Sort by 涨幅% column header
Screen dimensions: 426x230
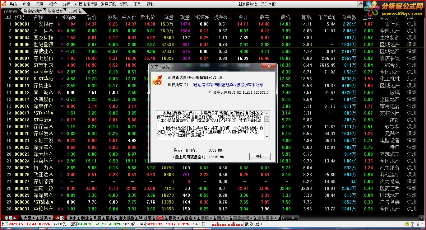(x=69, y=17)
